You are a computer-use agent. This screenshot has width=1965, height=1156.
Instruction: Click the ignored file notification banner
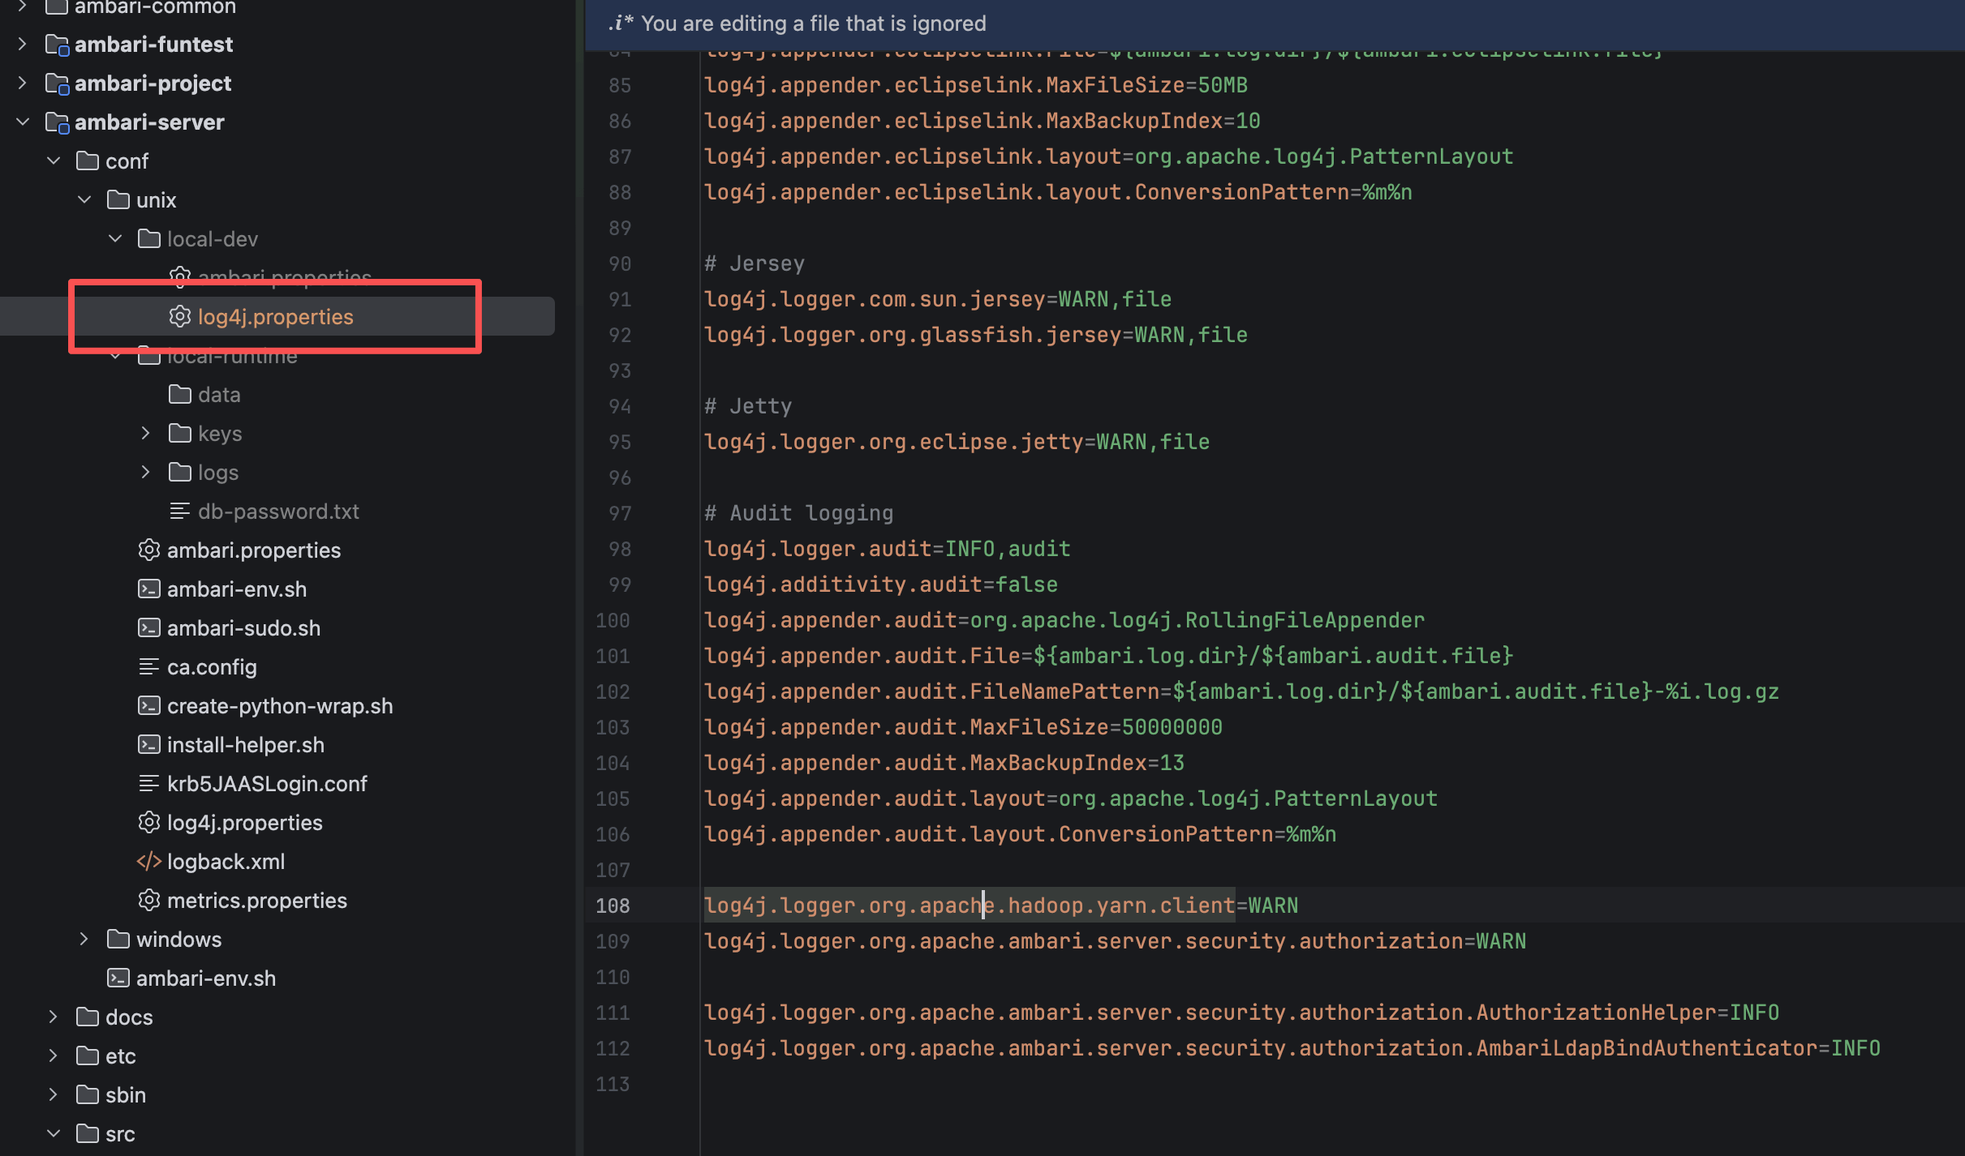813,24
